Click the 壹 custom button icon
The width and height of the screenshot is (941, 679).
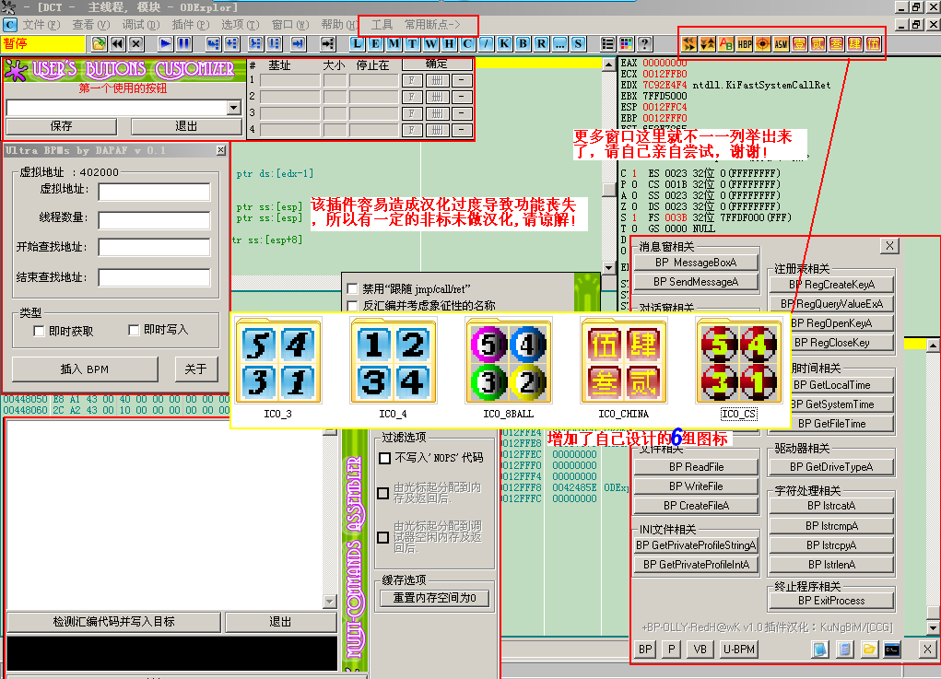click(799, 44)
